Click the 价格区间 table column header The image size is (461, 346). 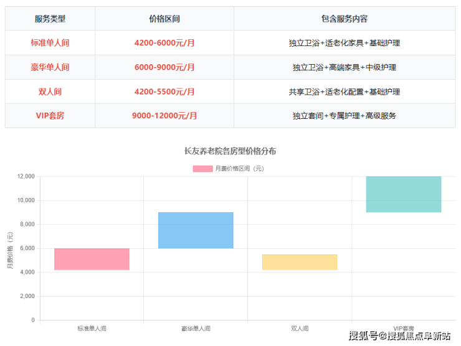pos(164,19)
